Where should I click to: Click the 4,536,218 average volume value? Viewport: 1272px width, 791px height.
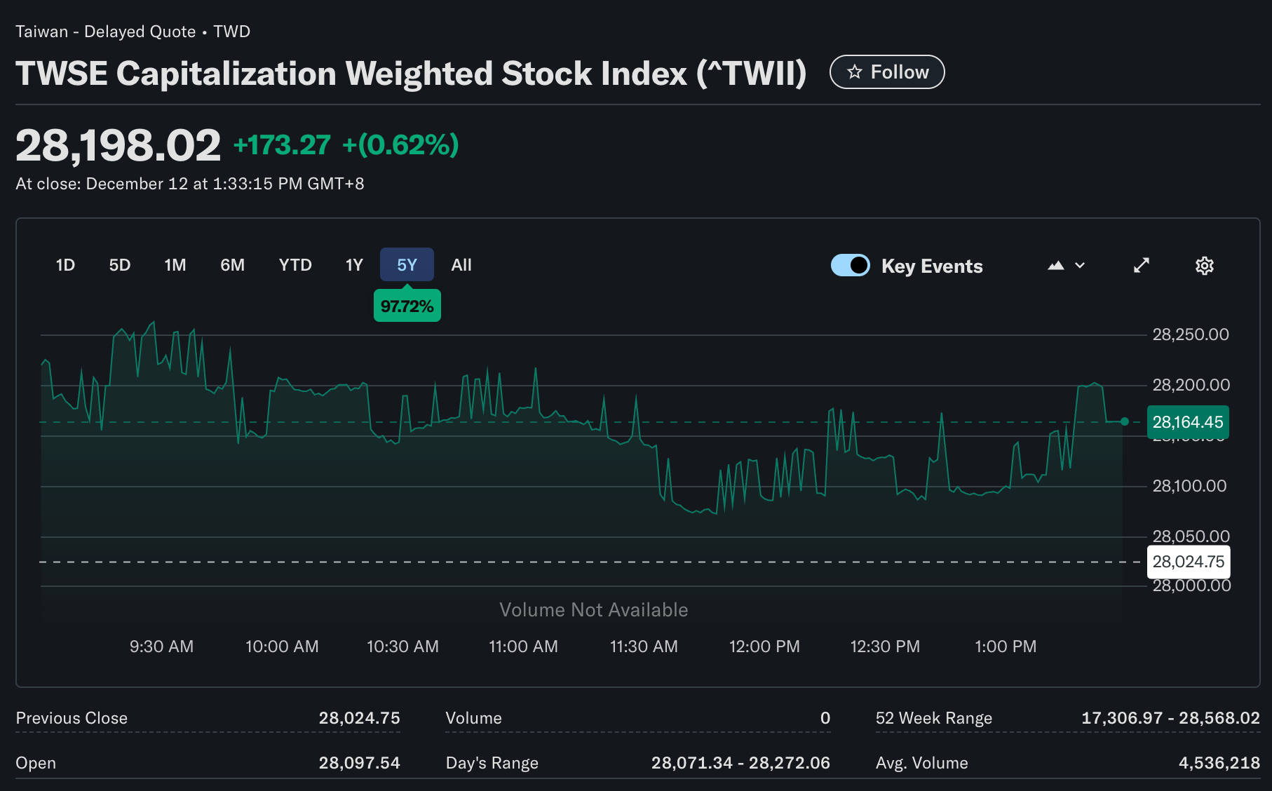click(1219, 763)
